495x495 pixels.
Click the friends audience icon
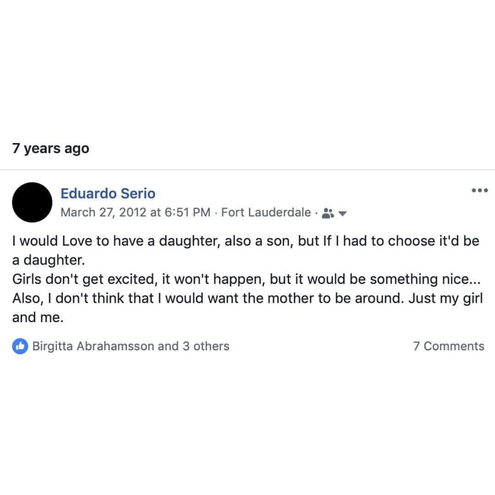coord(328,214)
